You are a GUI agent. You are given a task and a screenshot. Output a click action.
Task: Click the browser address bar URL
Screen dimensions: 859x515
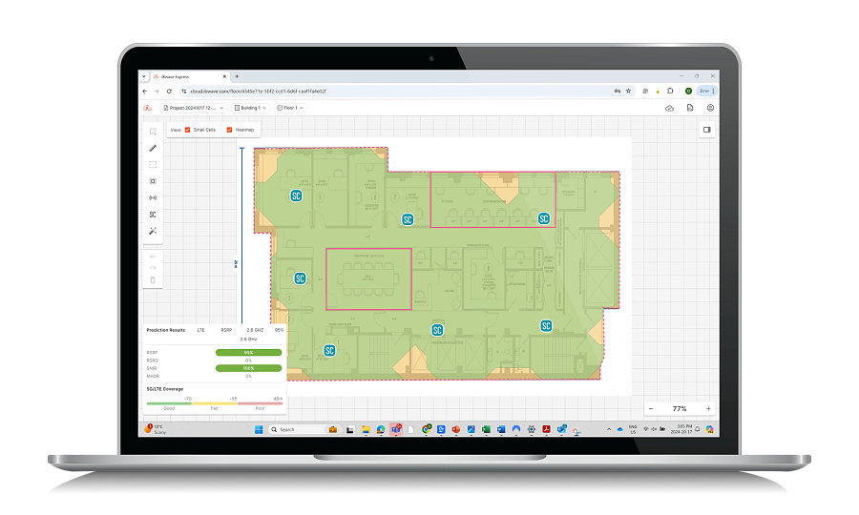[x=258, y=92]
